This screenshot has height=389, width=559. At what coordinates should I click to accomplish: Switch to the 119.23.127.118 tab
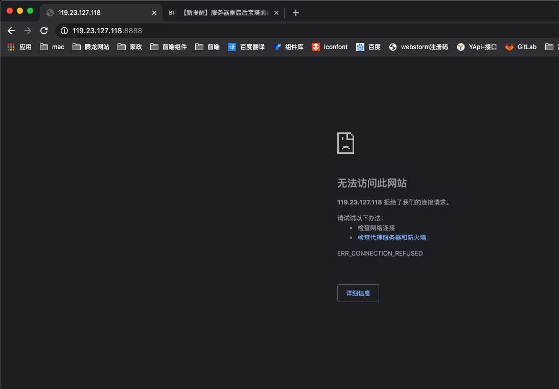coord(101,13)
